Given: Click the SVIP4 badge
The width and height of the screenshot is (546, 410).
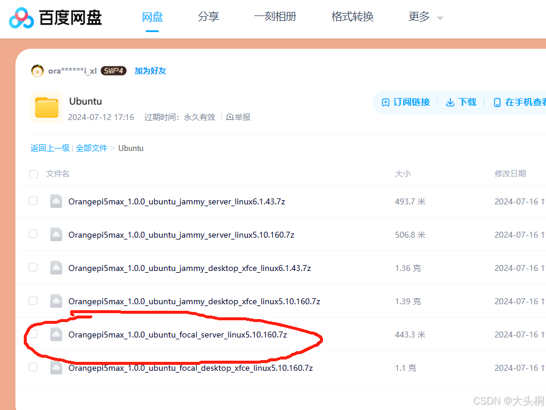Looking at the screenshot, I should [x=114, y=71].
